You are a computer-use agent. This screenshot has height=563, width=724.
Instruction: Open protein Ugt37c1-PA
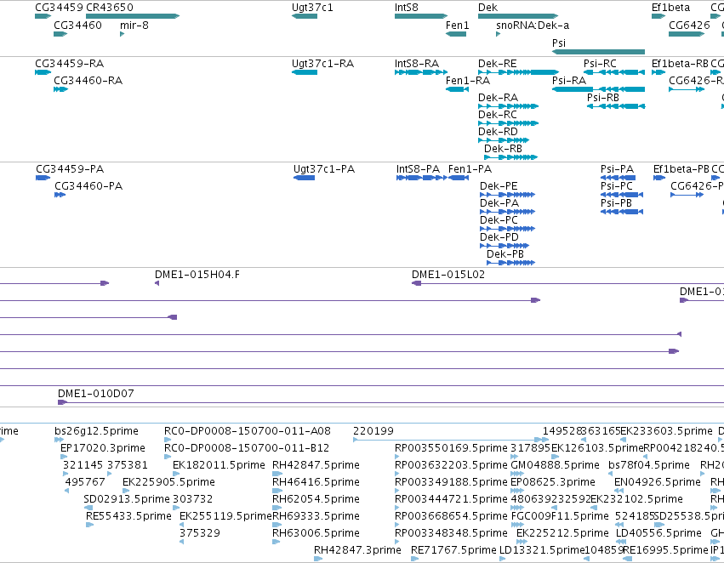click(305, 178)
